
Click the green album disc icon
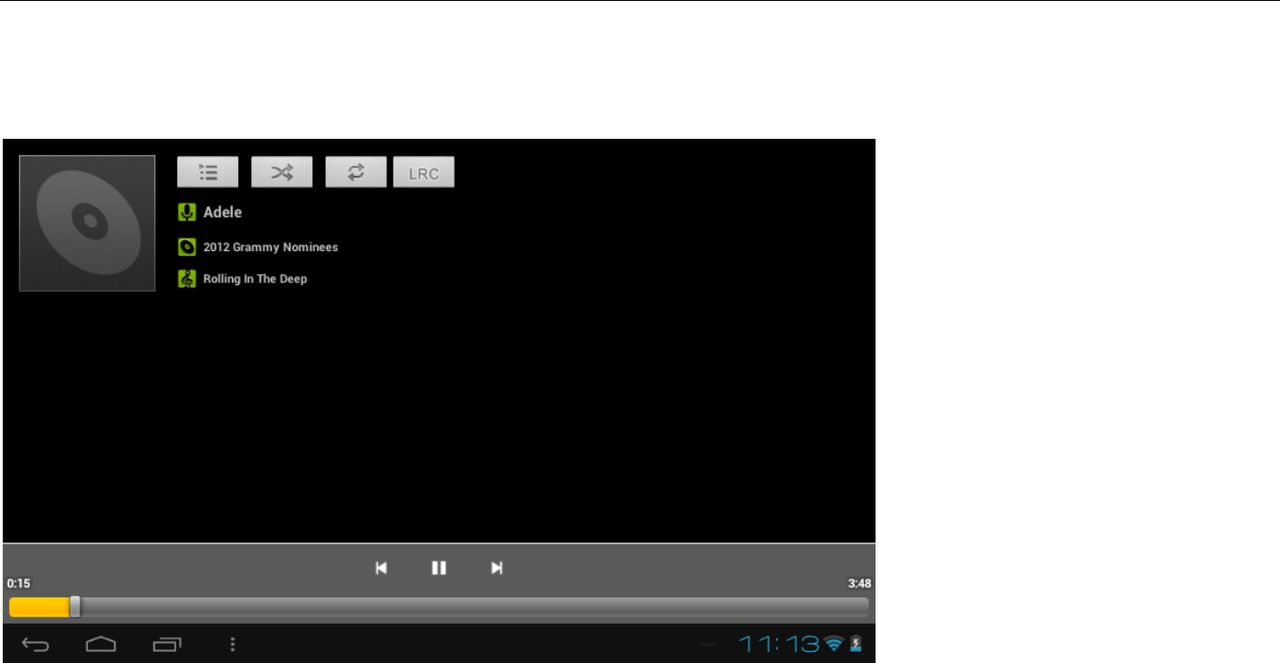(x=186, y=247)
